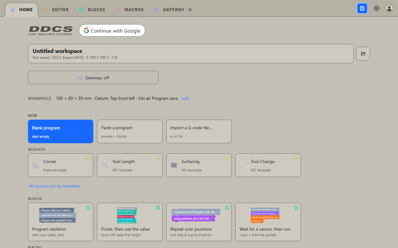Click the code icon on Tool Length card
The width and height of the screenshot is (398, 248).
[x=158, y=158]
